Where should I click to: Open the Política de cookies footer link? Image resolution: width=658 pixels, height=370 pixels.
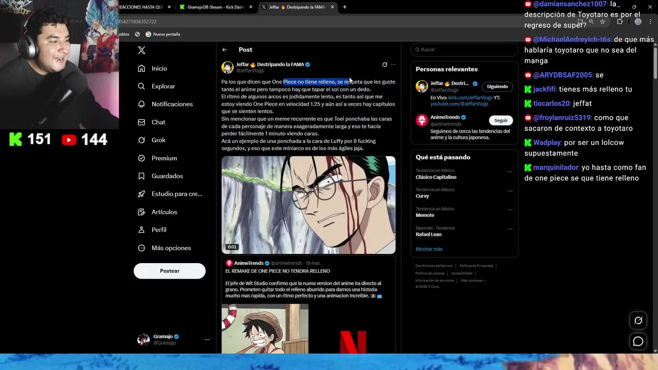pos(430,273)
